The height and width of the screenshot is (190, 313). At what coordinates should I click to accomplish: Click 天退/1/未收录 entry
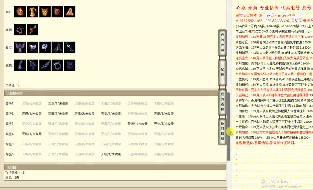click(164, 113)
